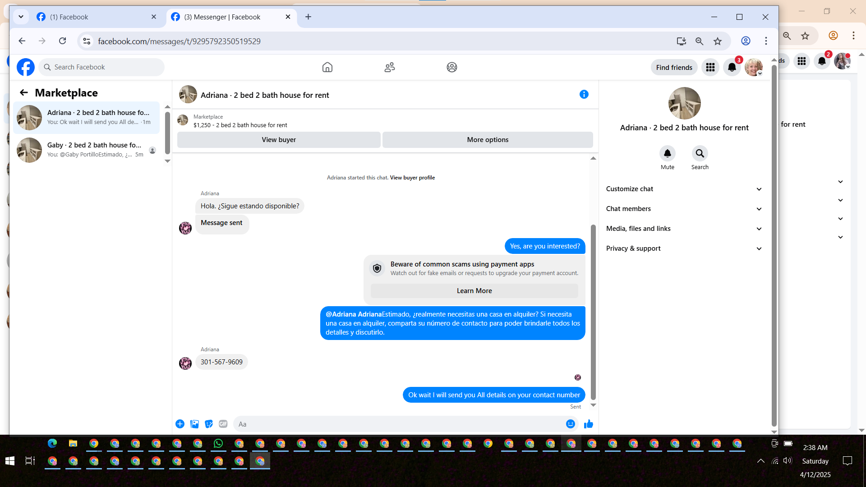
Task: Open Windows notification center
Action: coord(848,461)
